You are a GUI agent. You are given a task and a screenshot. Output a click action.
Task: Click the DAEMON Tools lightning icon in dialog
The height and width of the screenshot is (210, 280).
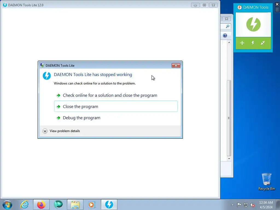point(47,76)
